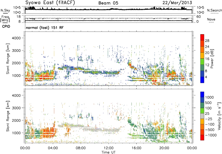Click the "N.Search" legend label

tap(214, 10)
